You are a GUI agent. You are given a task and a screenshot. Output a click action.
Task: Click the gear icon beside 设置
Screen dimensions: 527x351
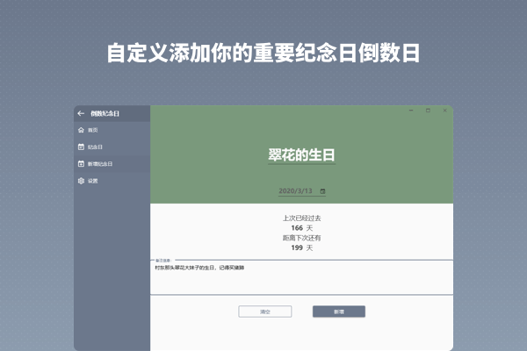coord(81,181)
